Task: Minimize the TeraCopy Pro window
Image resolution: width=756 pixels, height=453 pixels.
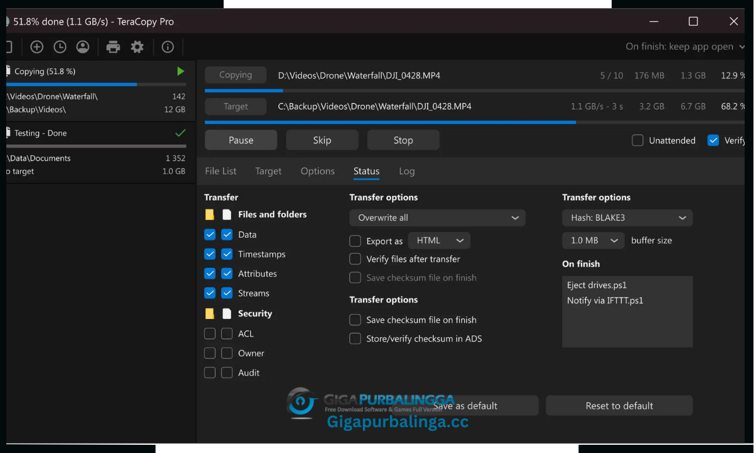Action: coord(653,21)
